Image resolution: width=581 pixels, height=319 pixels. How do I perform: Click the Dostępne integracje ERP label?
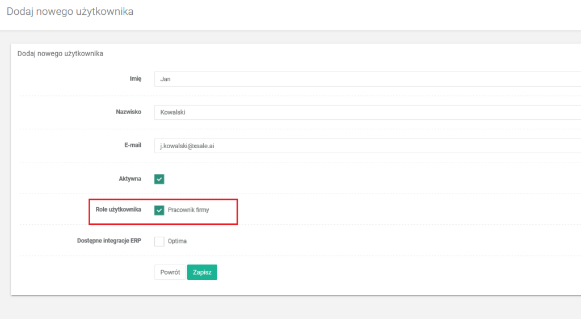(x=108, y=241)
